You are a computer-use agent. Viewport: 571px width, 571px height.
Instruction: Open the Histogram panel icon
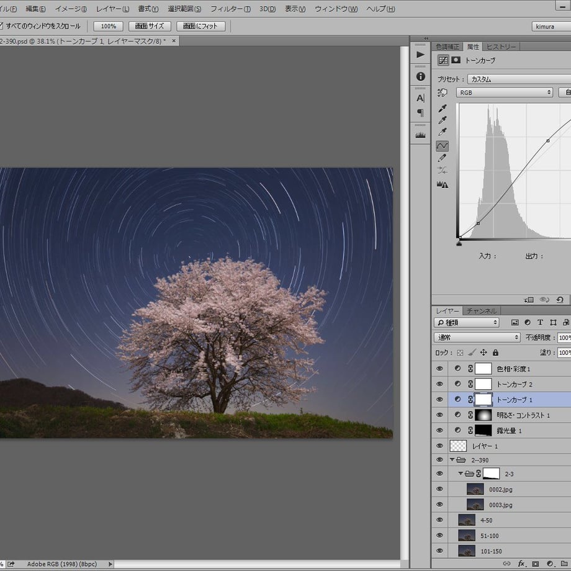tap(420, 135)
